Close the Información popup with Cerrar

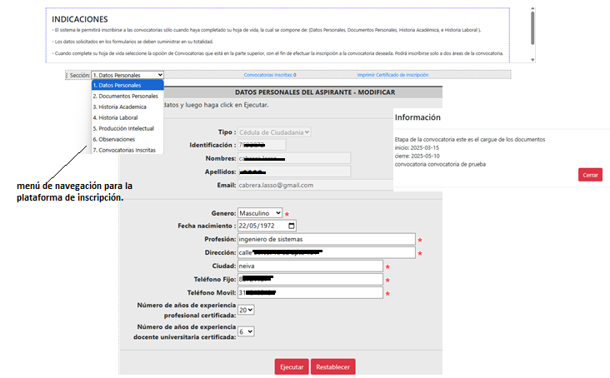[589, 175]
